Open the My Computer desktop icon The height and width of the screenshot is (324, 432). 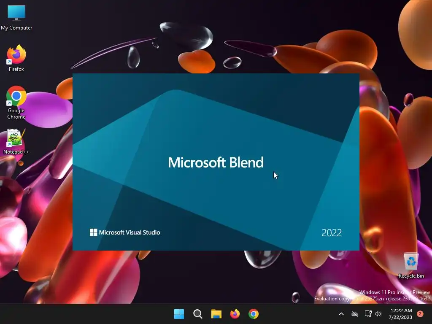(16, 18)
